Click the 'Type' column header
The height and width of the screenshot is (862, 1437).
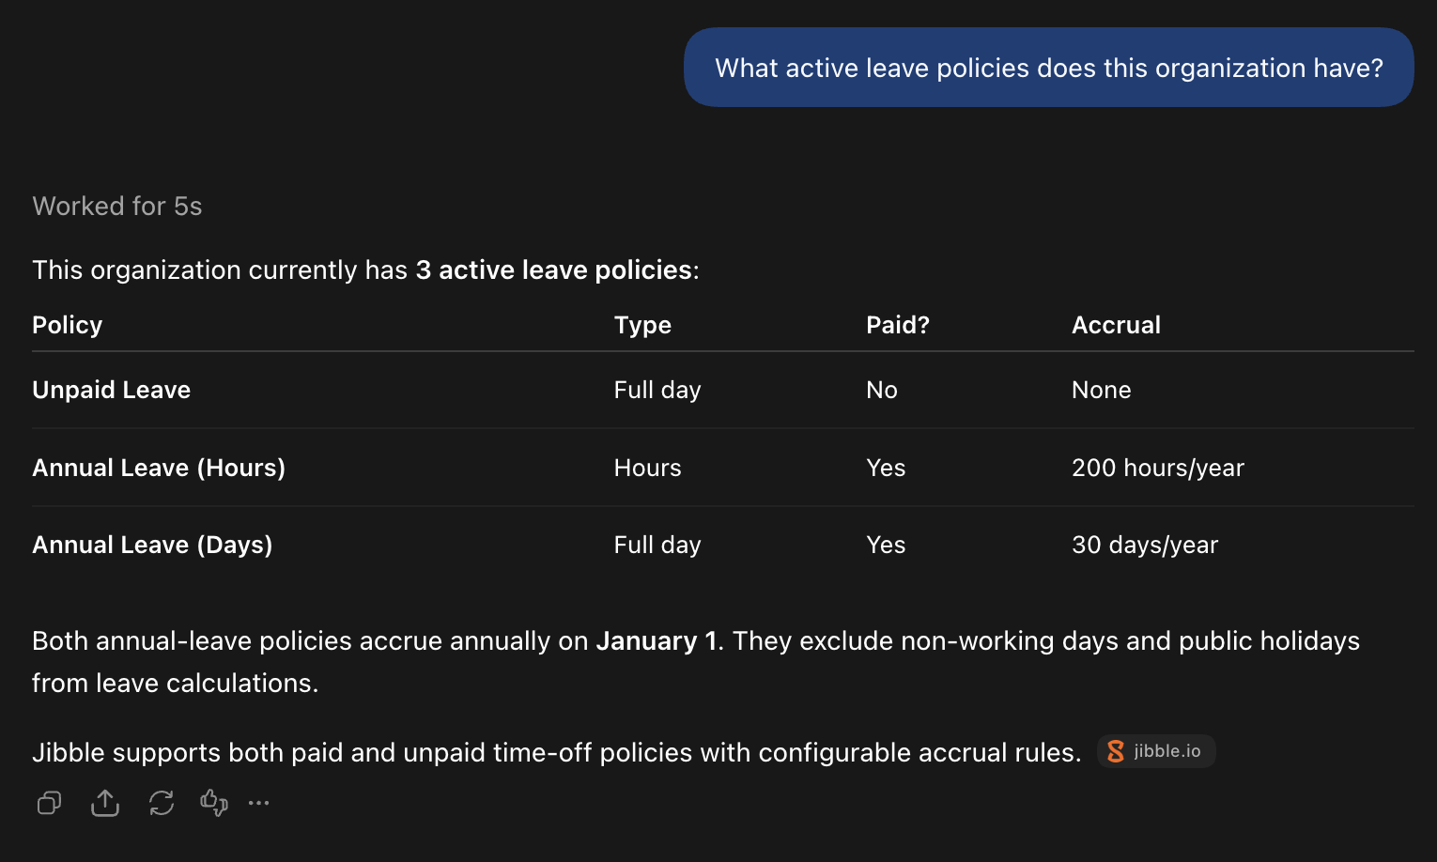pos(642,325)
